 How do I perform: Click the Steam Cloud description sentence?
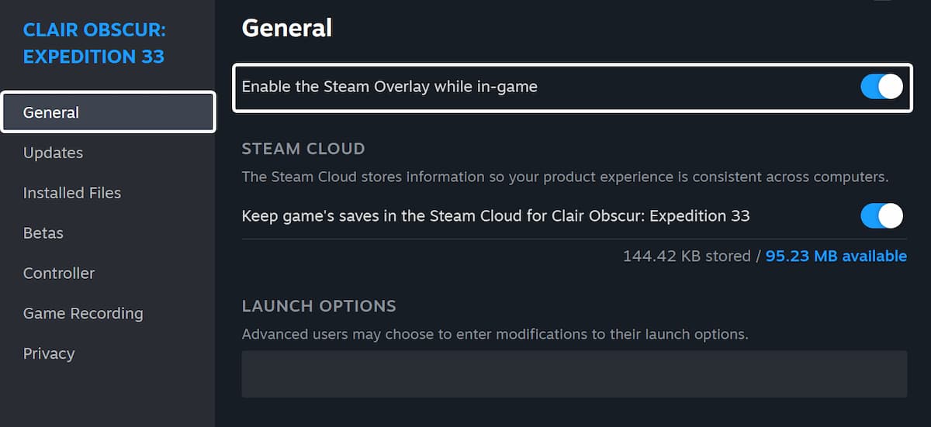coord(564,177)
